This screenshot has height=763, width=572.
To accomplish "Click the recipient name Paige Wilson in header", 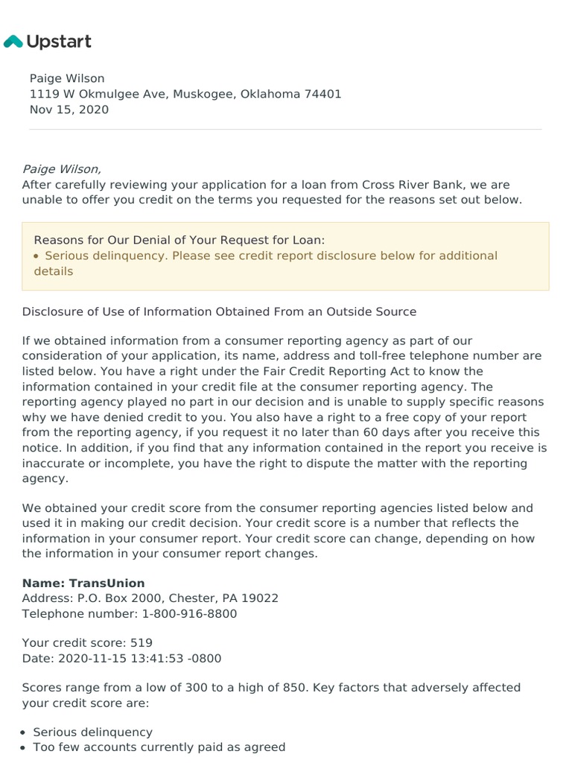I will (x=67, y=78).
